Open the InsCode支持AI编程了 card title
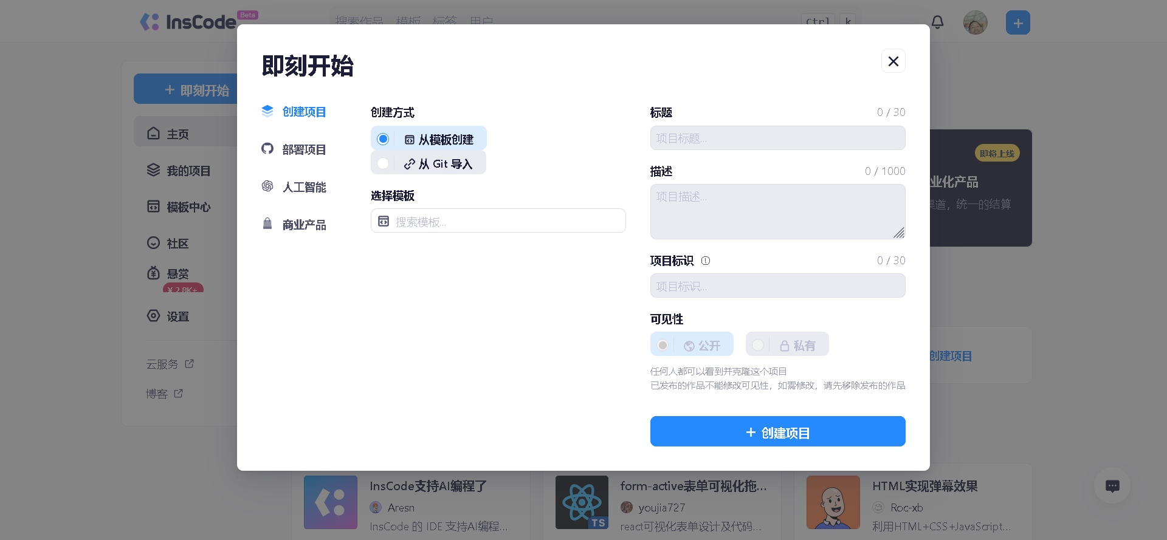The width and height of the screenshot is (1167, 540). [429, 486]
